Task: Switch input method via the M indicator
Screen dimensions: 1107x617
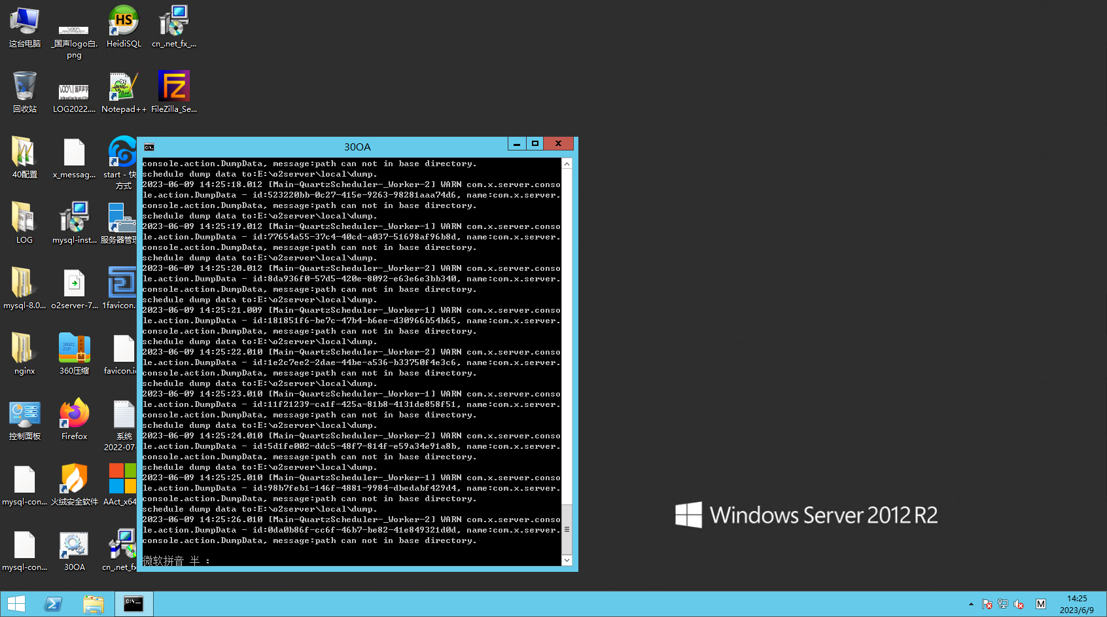Action: pyautogui.click(x=1041, y=604)
